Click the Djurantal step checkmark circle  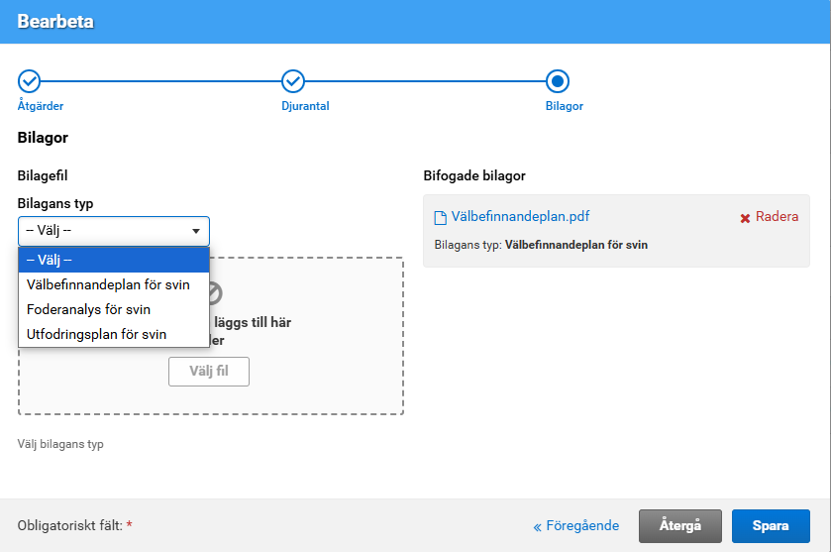[x=293, y=81]
